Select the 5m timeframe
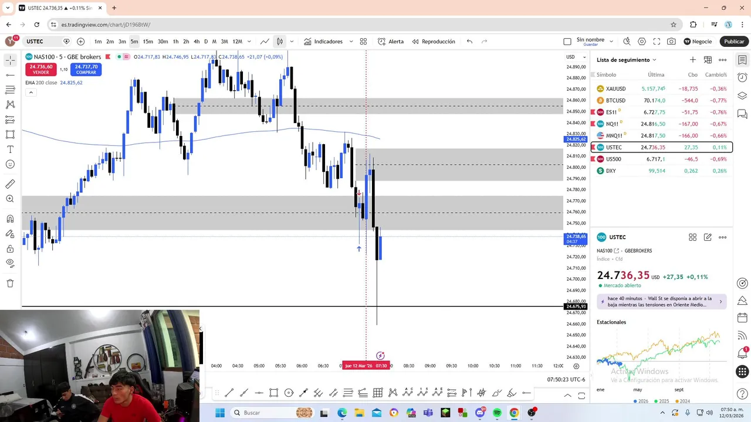Screen dimensions: 751x422 tap(134, 42)
